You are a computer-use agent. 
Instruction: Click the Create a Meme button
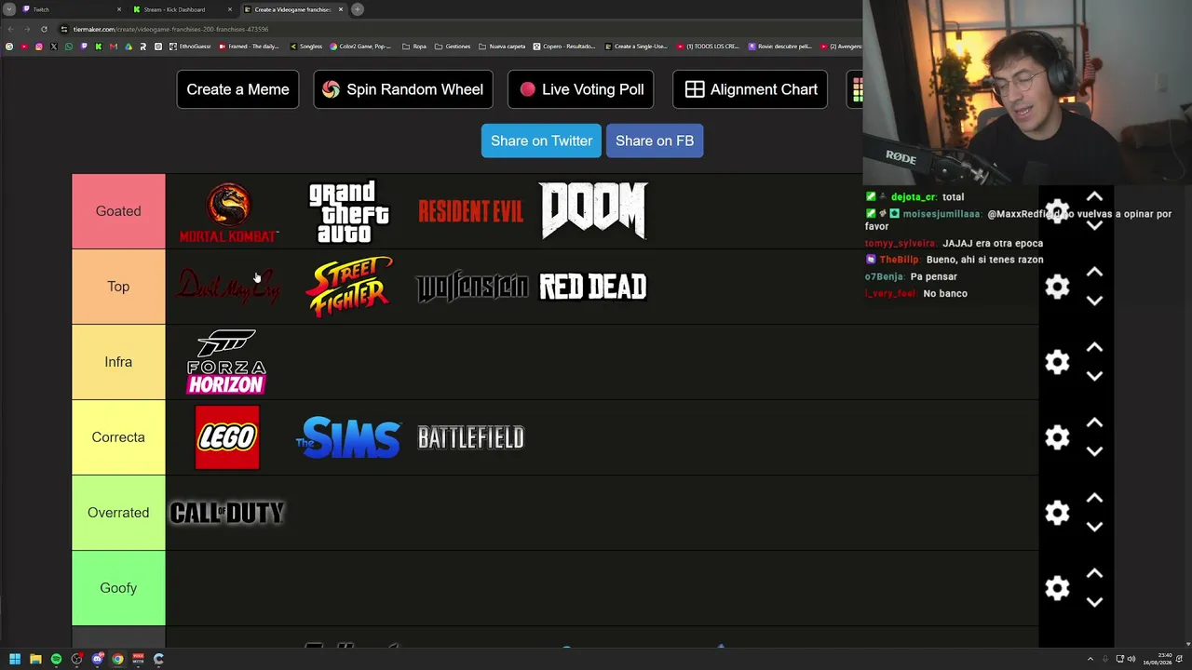click(x=237, y=89)
